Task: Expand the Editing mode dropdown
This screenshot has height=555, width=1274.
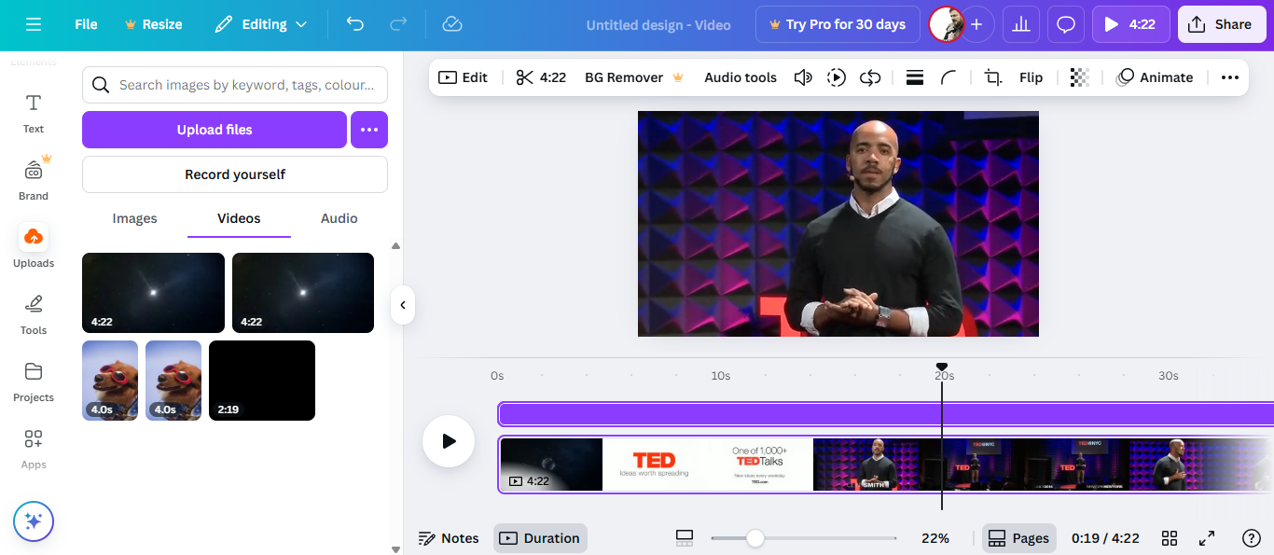Action: point(260,24)
